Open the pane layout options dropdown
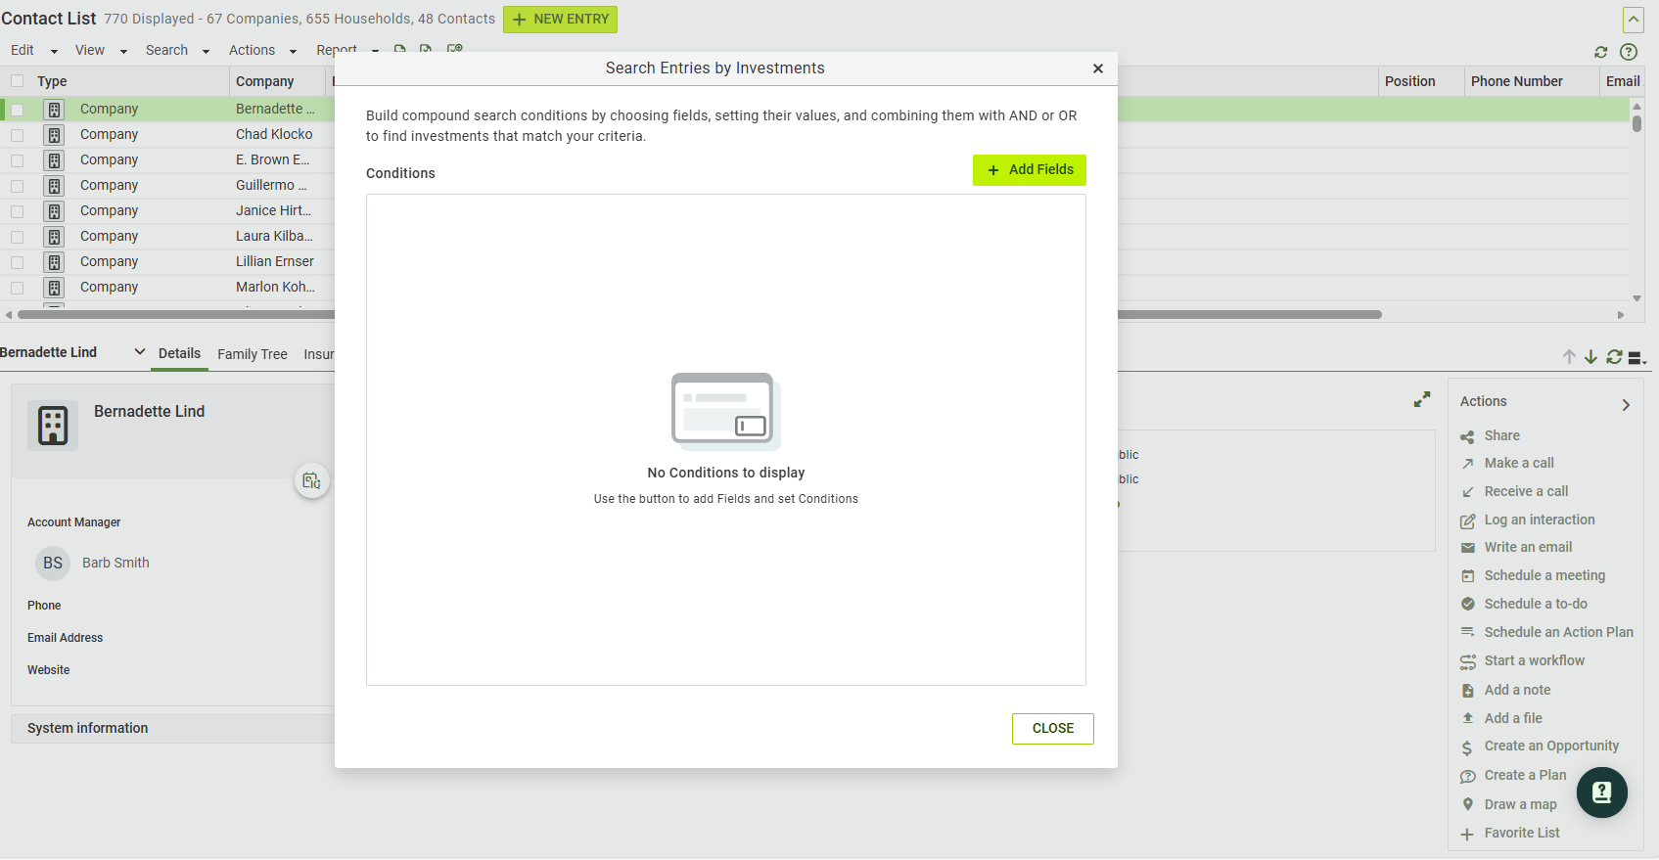Viewport: 1659px width, 860px height. click(x=1637, y=358)
